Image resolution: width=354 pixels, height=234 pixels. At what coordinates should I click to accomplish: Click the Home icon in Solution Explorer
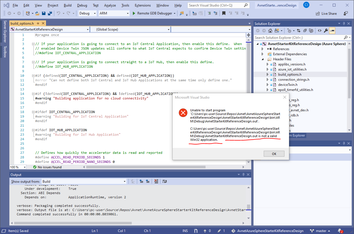pyautogui.click(x=270, y=31)
